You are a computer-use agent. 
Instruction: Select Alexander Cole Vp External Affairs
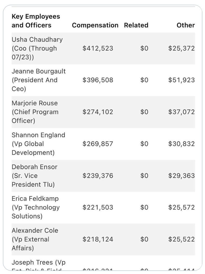point(35,239)
